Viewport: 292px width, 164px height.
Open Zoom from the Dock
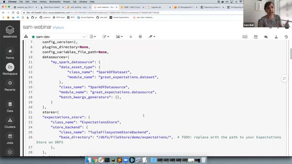(x=126, y=160)
